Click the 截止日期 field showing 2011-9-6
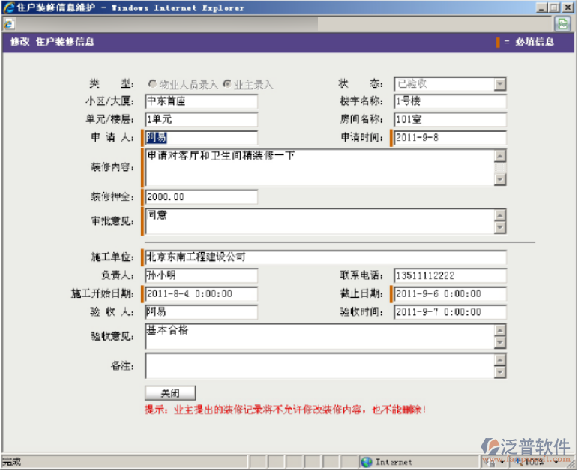Screen dimensions: 578x471 click(450, 293)
